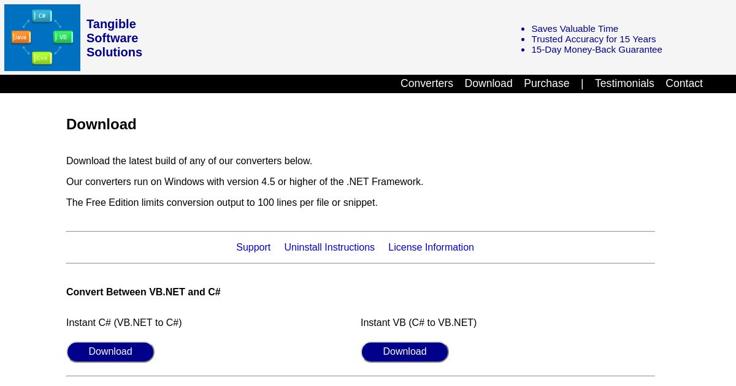Click 'Convert Between VB.NET and C#' heading
The image size is (736, 386).
144,292
